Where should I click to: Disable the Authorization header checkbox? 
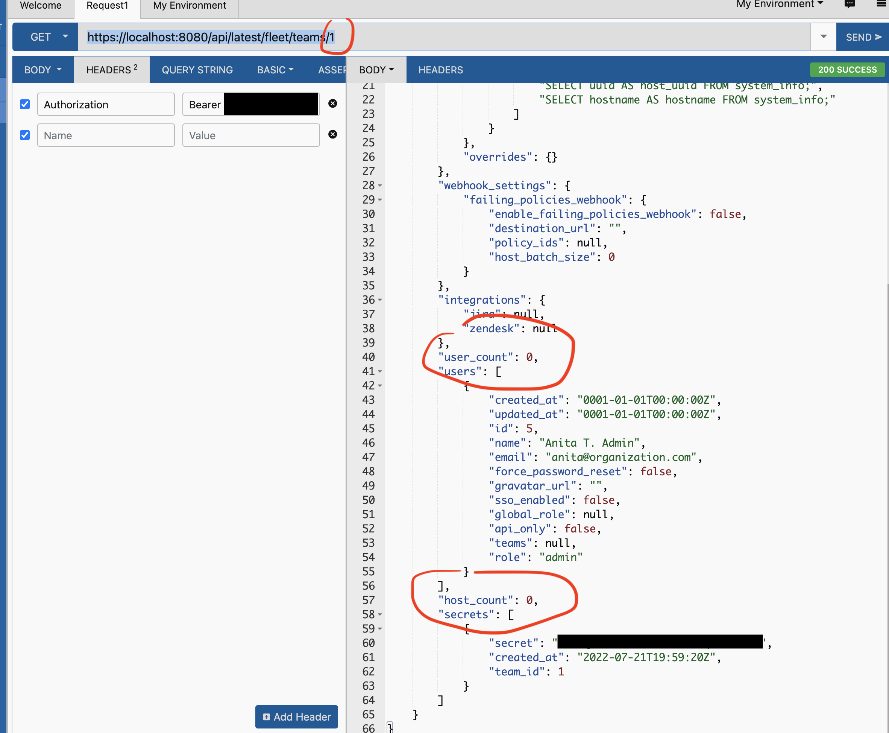tap(24, 104)
